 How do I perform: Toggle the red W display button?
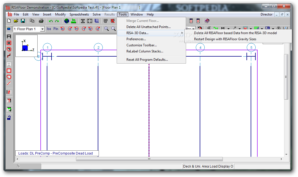click(245, 28)
